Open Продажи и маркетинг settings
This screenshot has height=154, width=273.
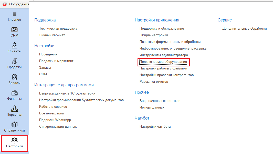[56, 61]
